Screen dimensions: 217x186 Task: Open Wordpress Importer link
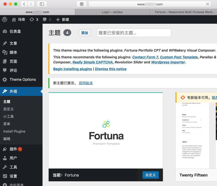tap(168, 62)
